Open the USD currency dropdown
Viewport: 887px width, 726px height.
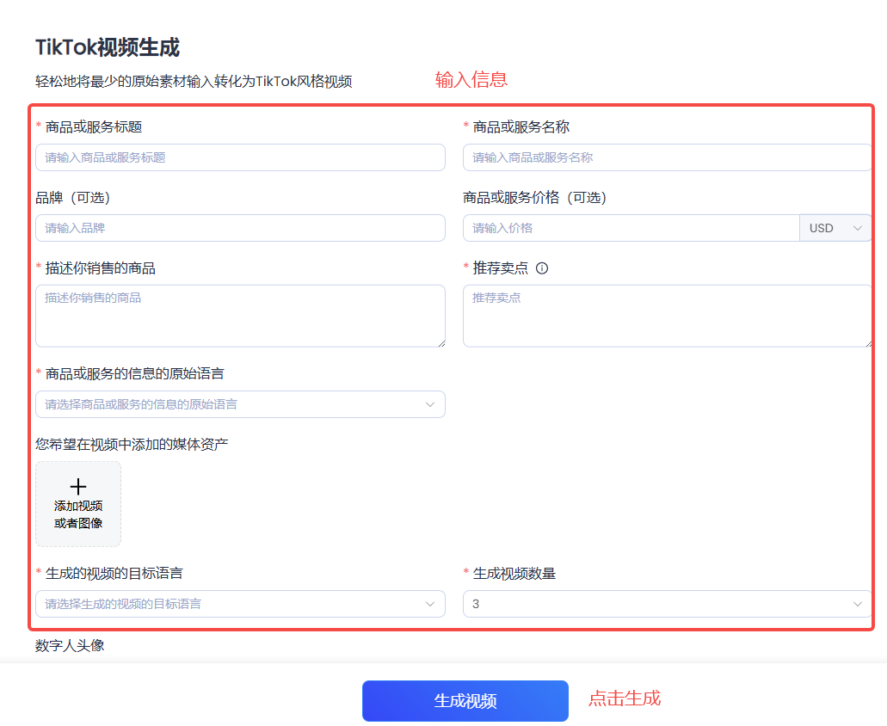(835, 228)
